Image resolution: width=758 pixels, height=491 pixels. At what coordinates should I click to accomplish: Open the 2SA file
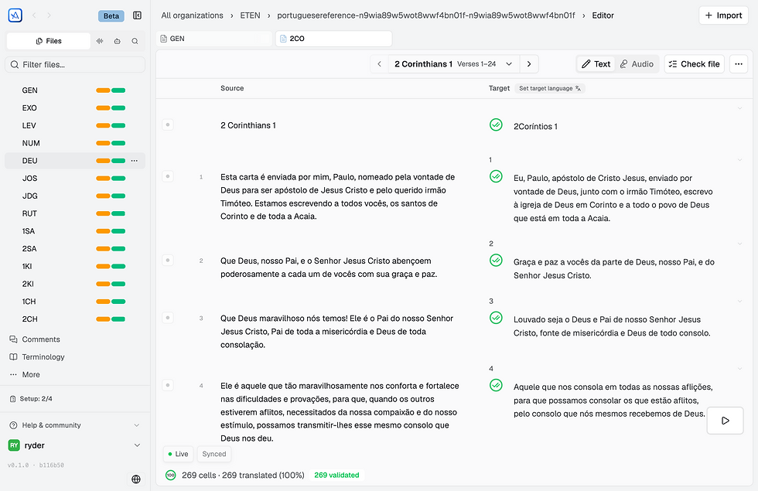[75, 249]
